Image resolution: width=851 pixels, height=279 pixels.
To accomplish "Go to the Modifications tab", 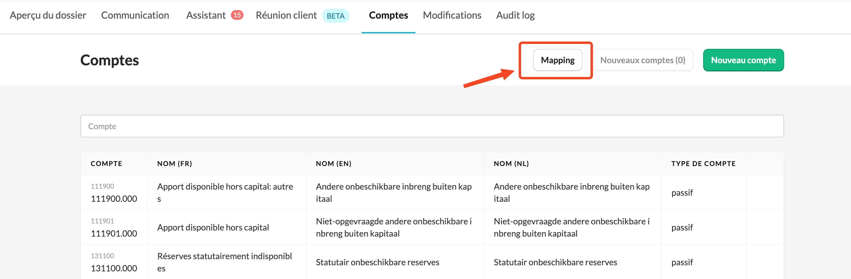I will (452, 15).
